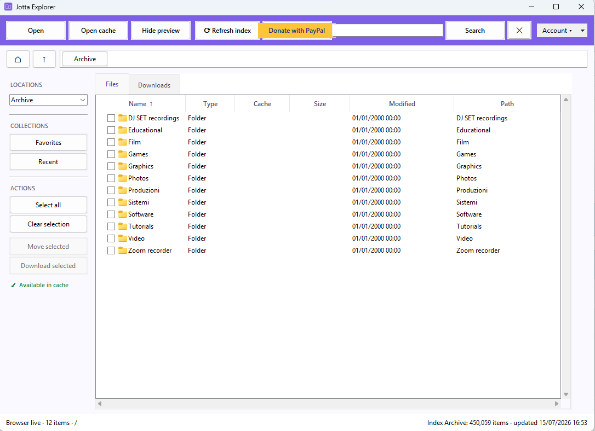Viewport: 595px width, 431px height.
Task: Click the Open button
Action: pyautogui.click(x=36, y=31)
